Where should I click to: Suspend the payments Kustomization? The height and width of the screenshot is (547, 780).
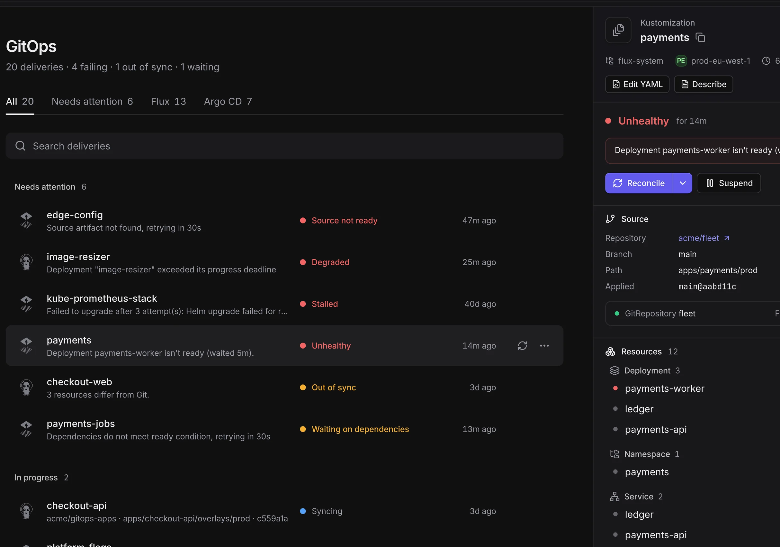[729, 183]
